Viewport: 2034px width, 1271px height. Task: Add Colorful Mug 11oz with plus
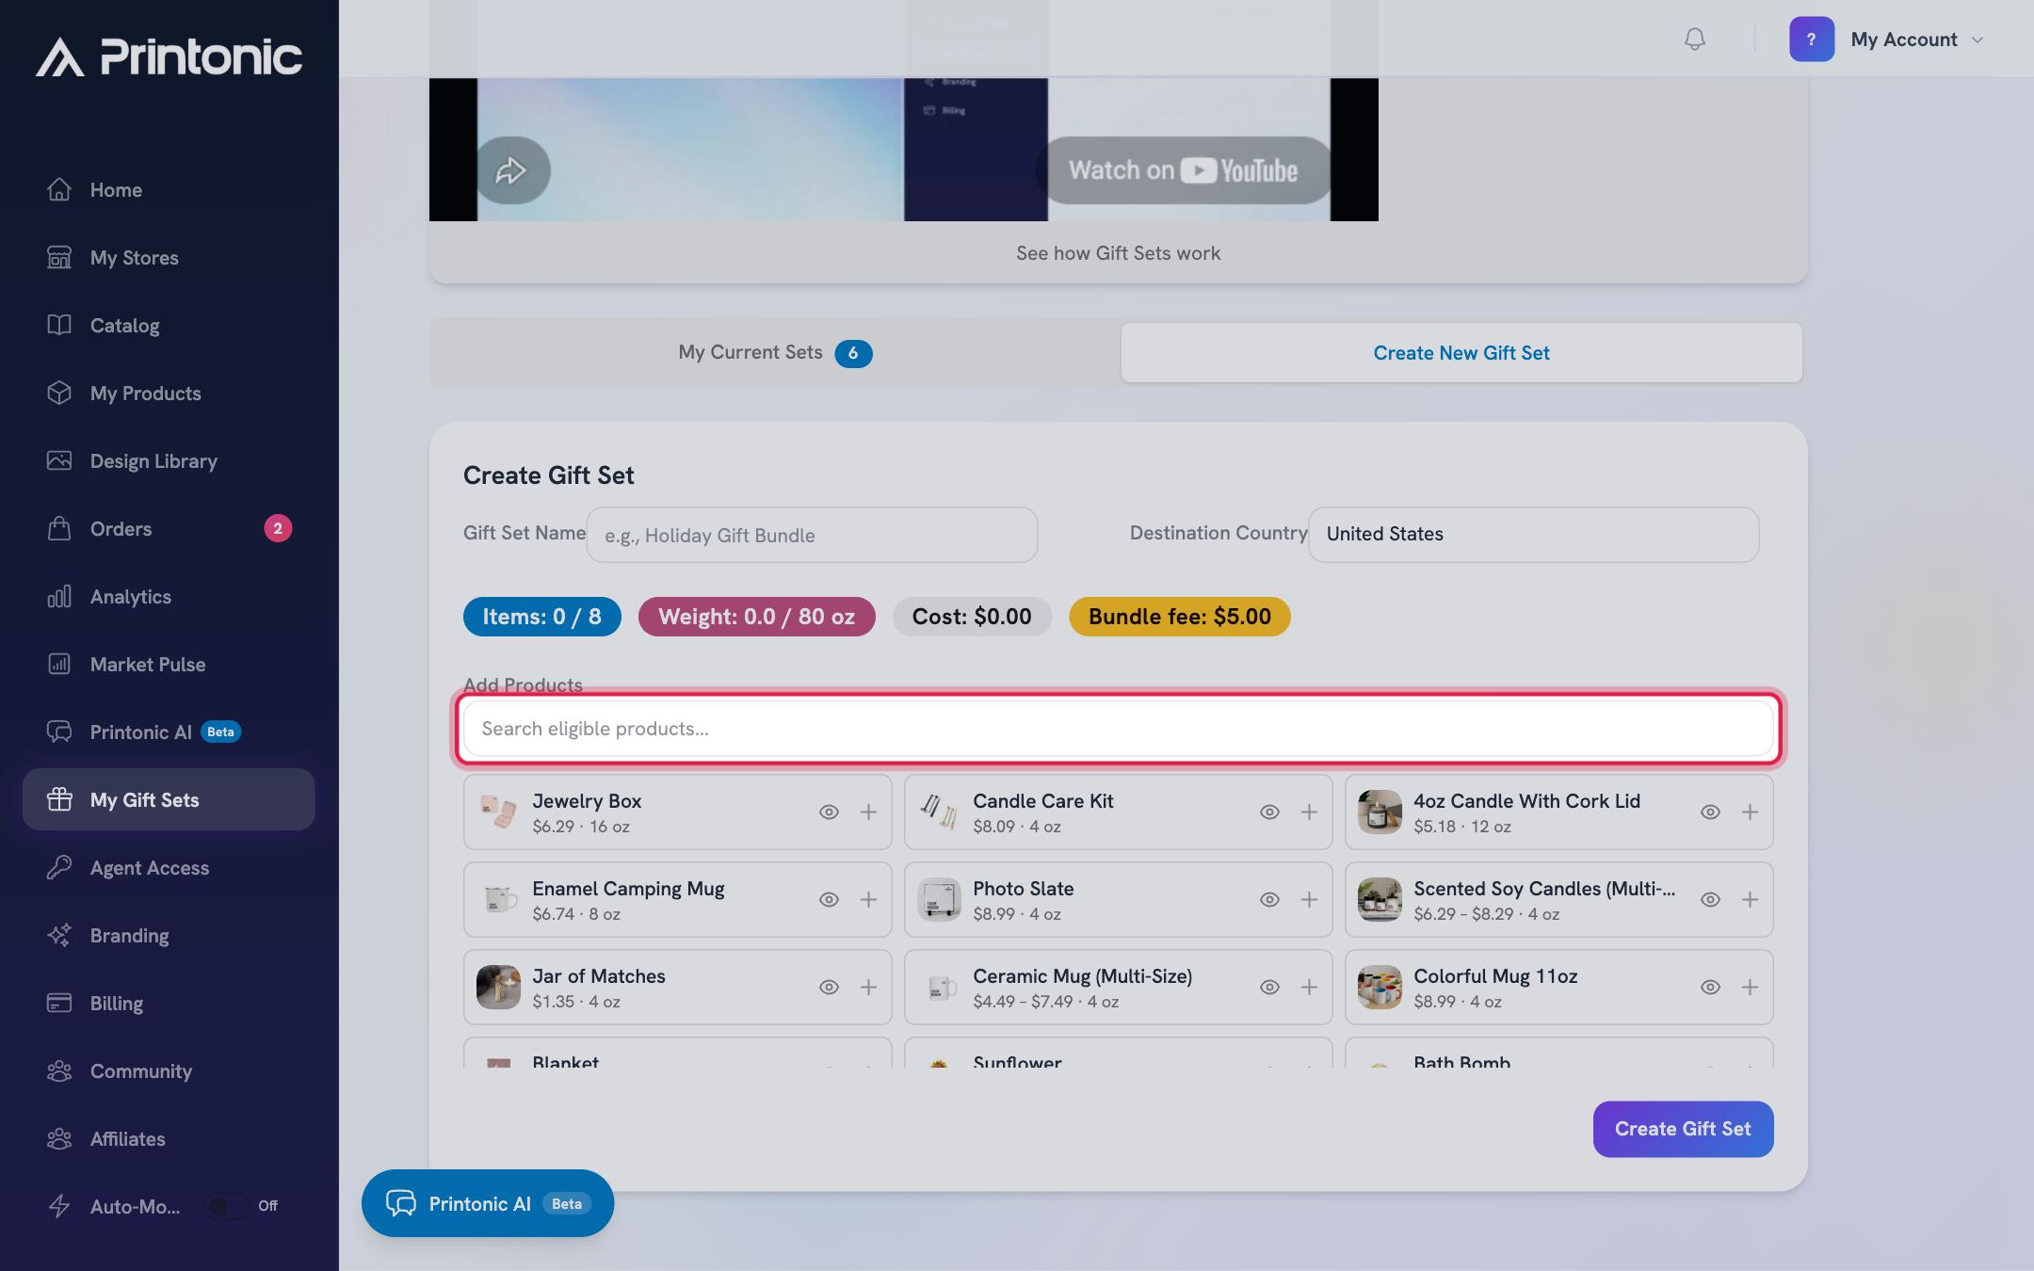(1750, 987)
